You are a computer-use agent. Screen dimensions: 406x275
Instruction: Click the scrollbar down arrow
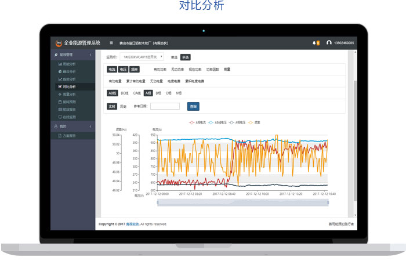[355, 215]
